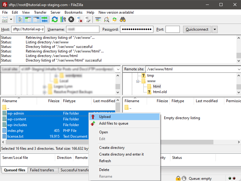The image size is (241, 181).
Task: Select the tmp folder in remote tree
Action: pos(150,75)
